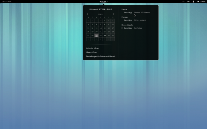Click the network status icon
This screenshot has height=129, width=207.
[x=193, y=2]
